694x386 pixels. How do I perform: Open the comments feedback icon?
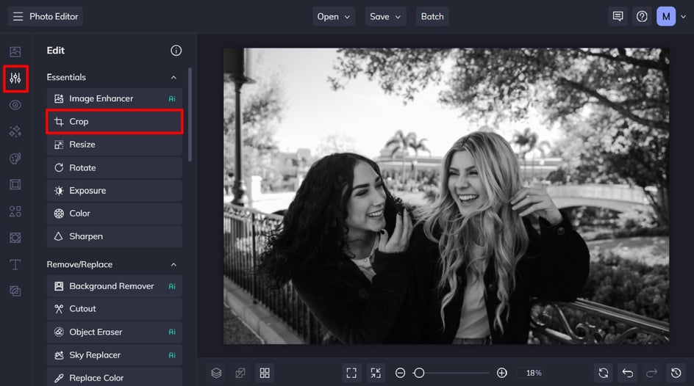pyautogui.click(x=618, y=17)
